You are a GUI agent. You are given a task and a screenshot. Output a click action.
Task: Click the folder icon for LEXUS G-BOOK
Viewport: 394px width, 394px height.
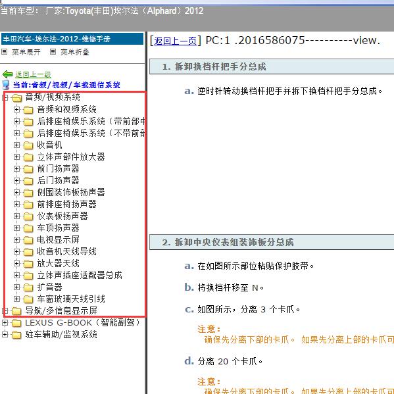point(16,323)
